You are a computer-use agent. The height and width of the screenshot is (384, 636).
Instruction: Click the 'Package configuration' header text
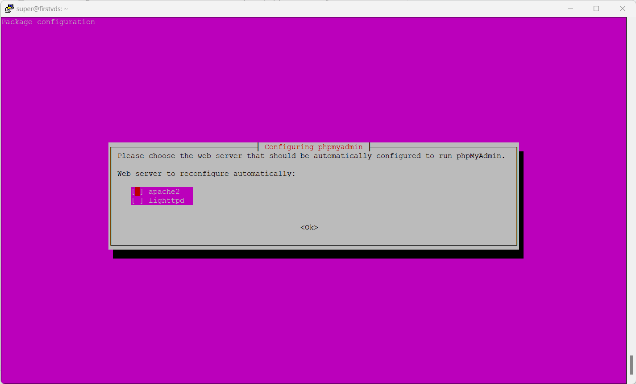(x=48, y=22)
